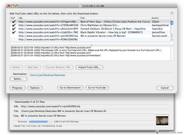Click the window resize grip corner
The width and height of the screenshot is (184, 135).
tap(176, 92)
